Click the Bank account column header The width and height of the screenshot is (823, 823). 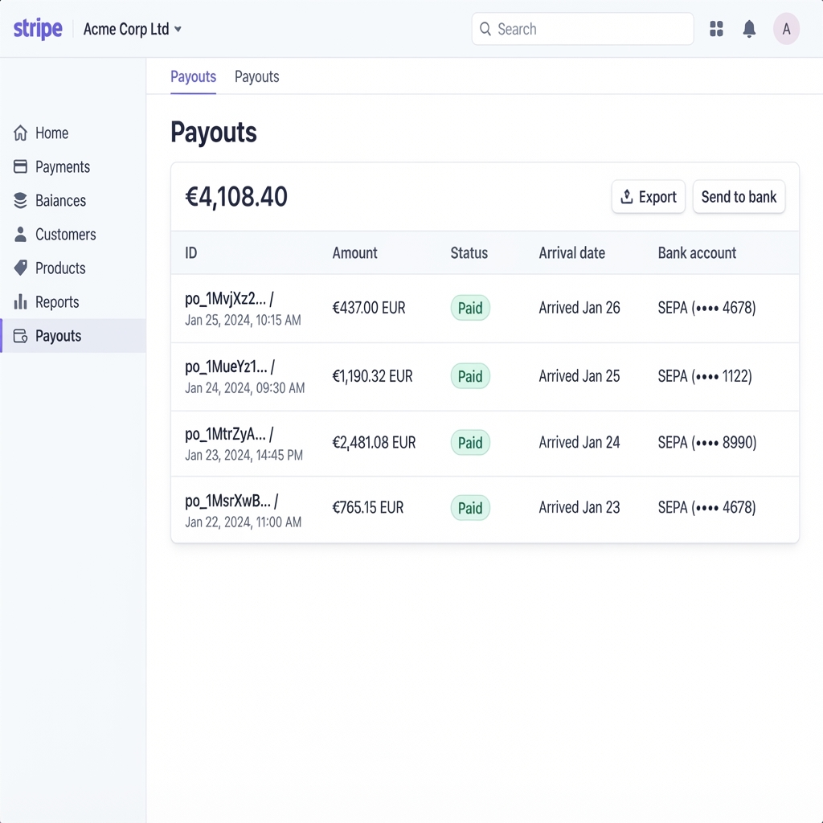click(x=697, y=253)
